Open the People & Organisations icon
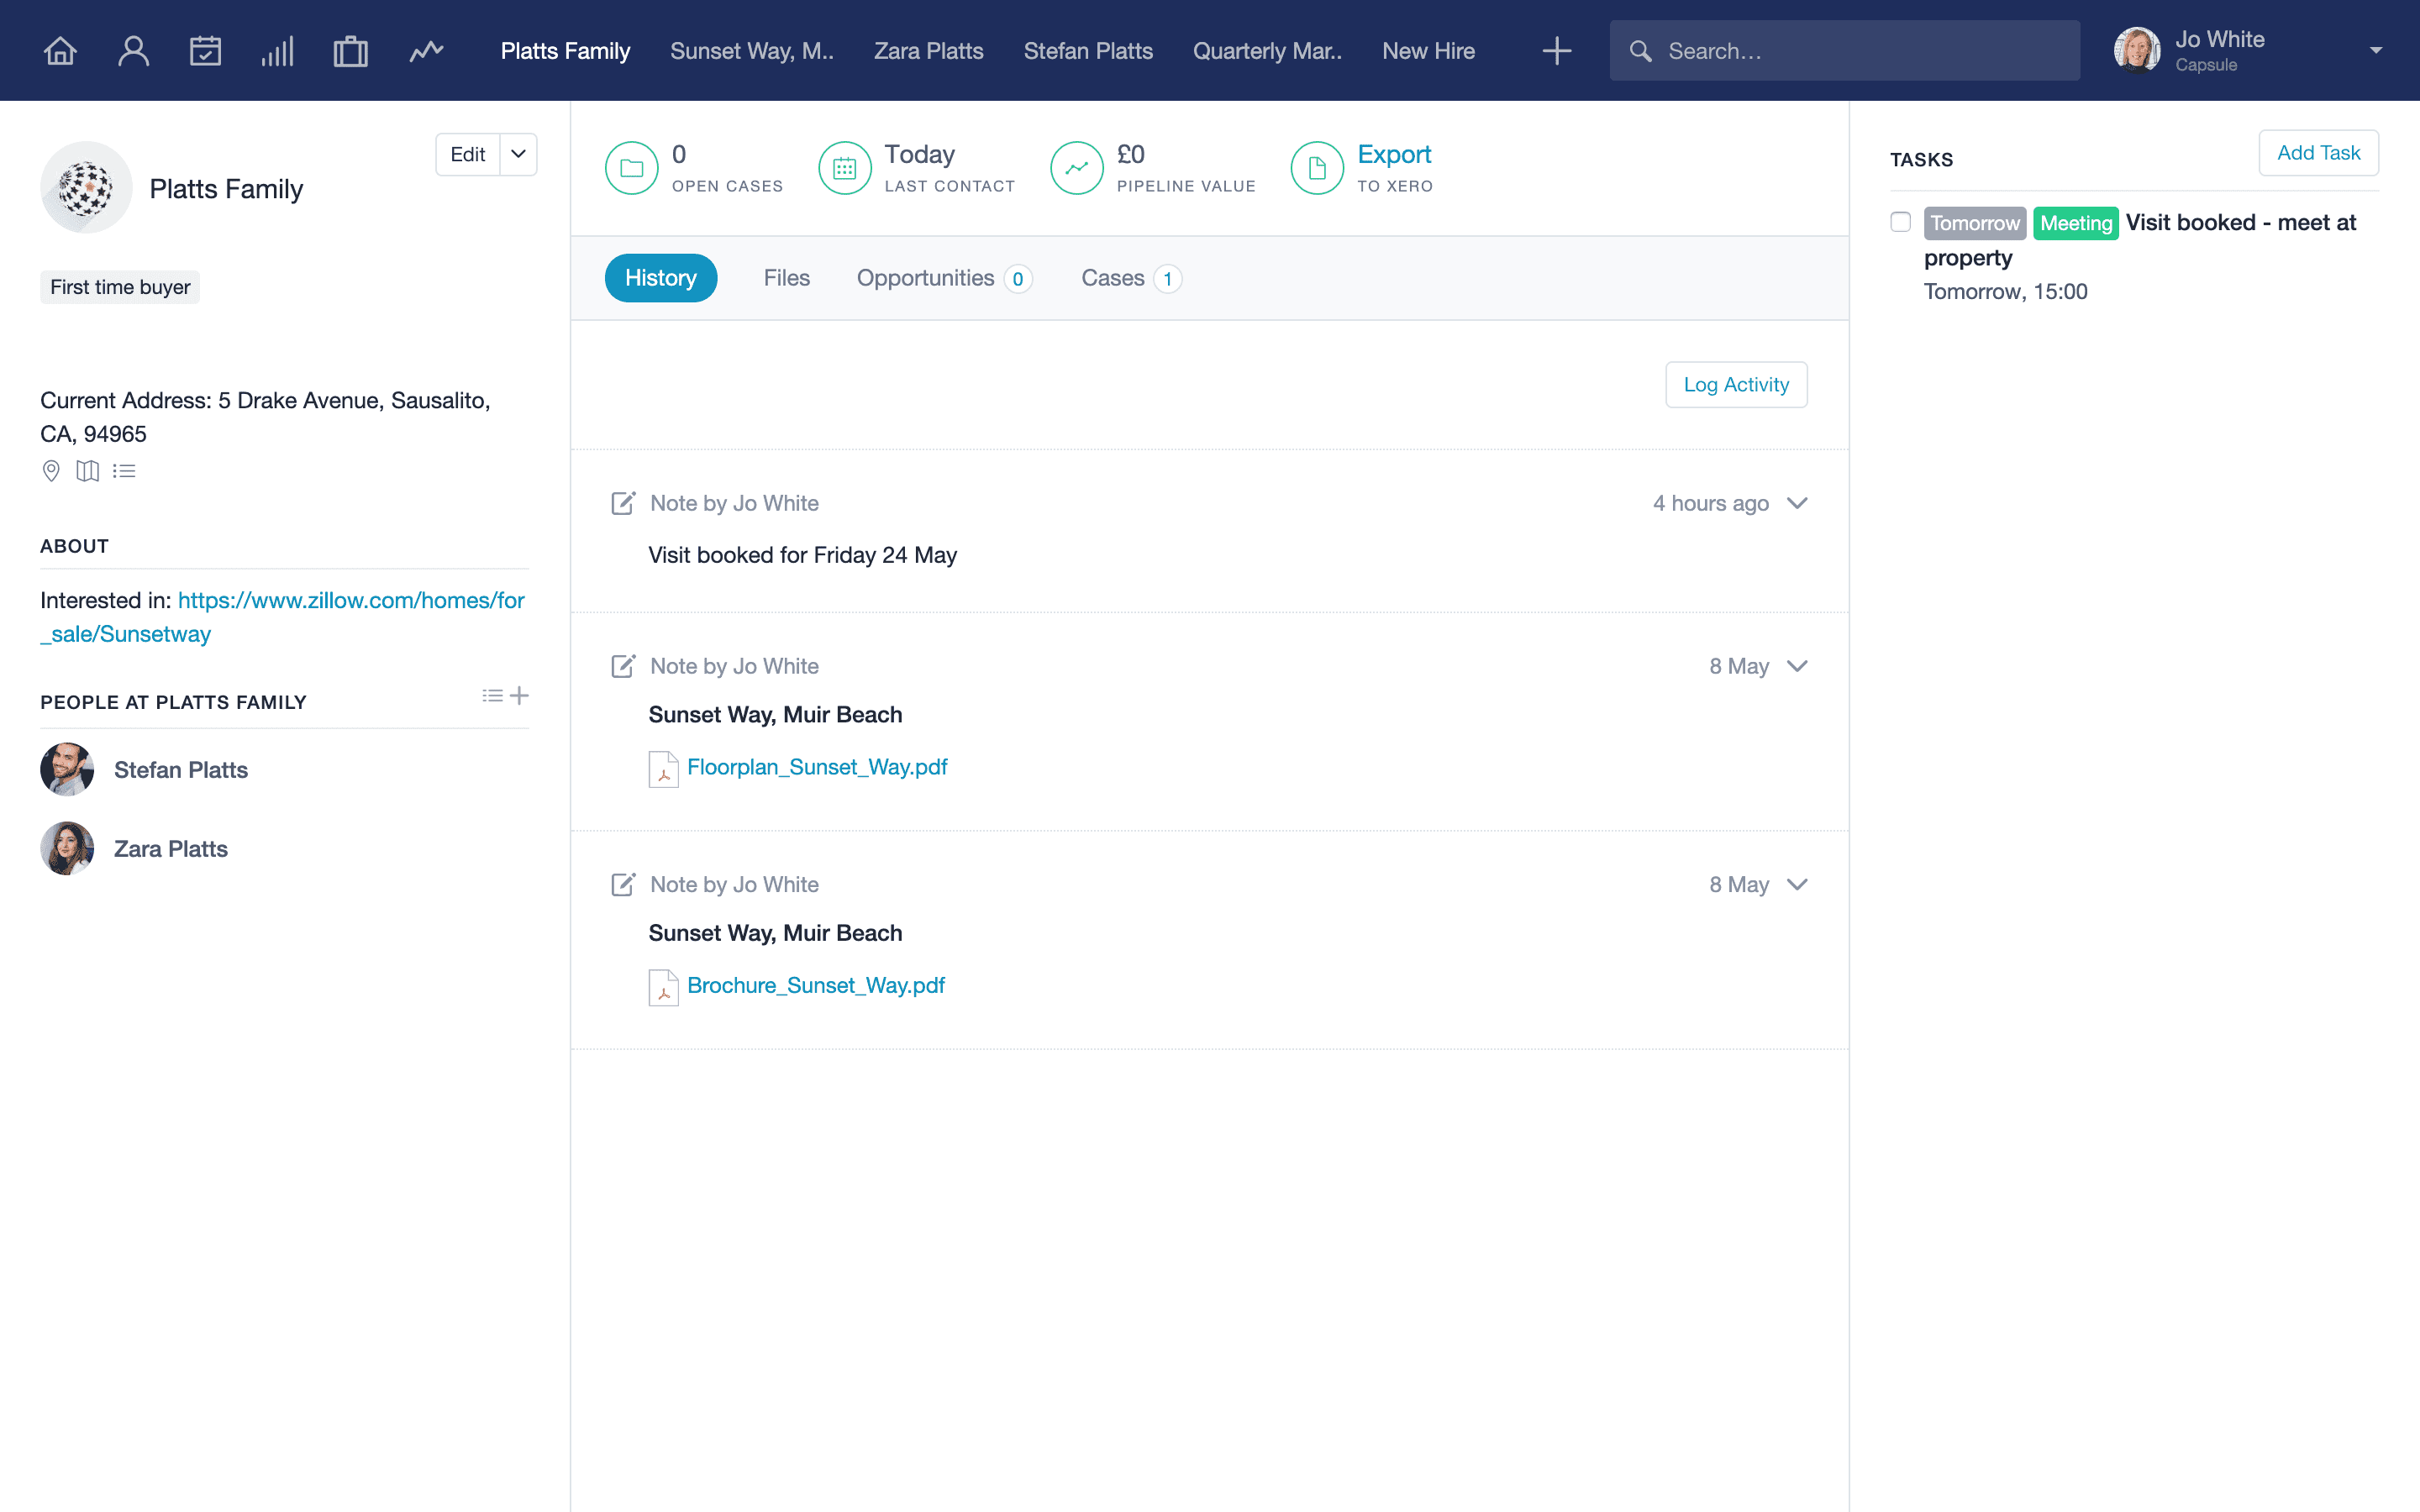Viewport: 2420px width, 1512px height. pyautogui.click(x=133, y=51)
